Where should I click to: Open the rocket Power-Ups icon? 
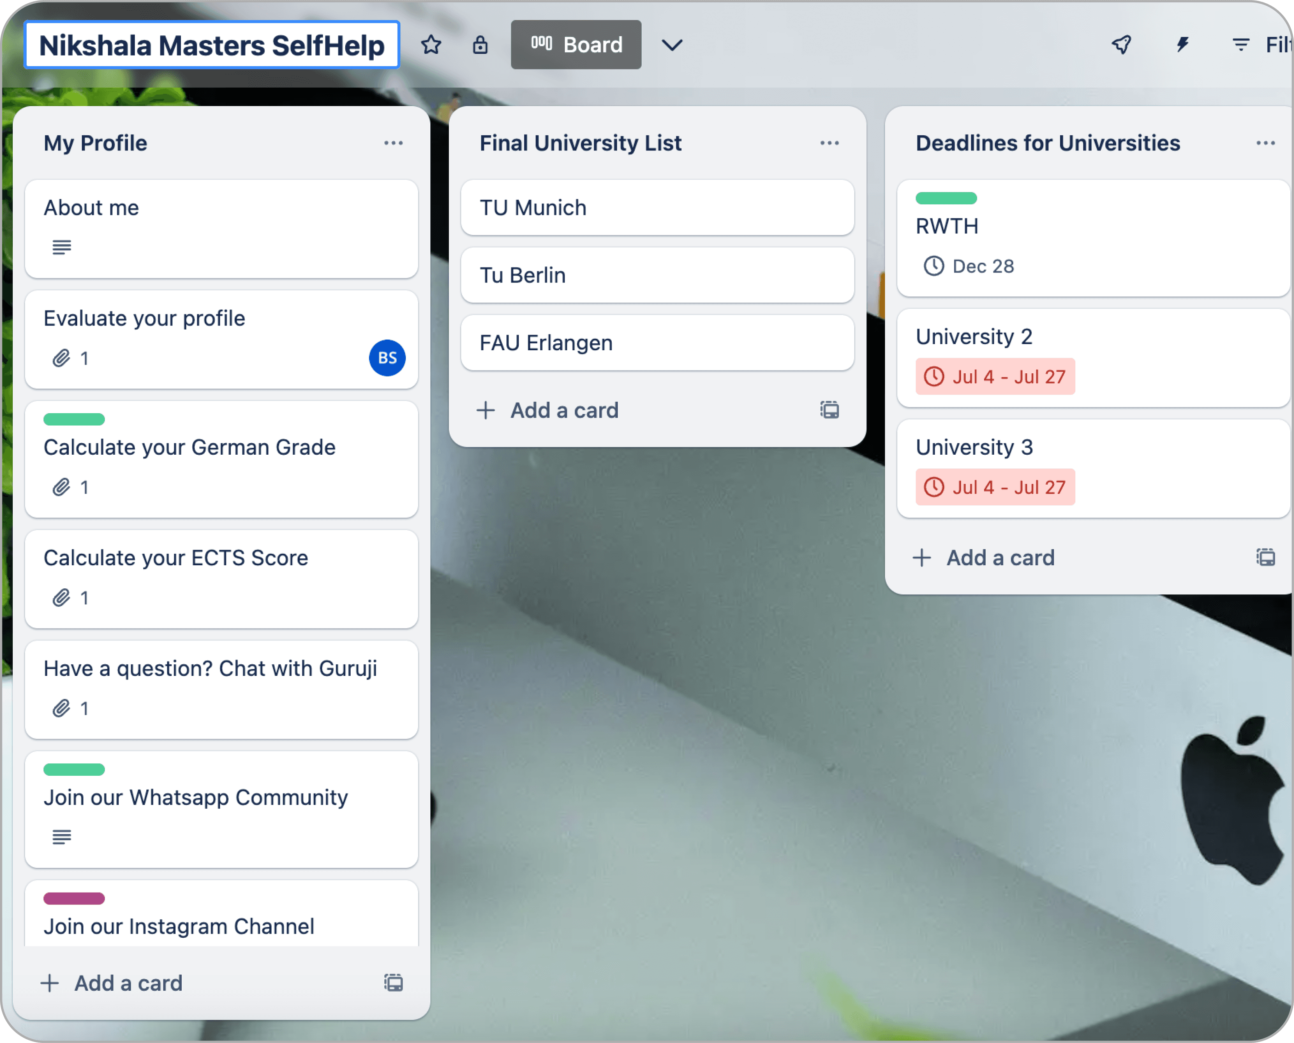click(1121, 44)
